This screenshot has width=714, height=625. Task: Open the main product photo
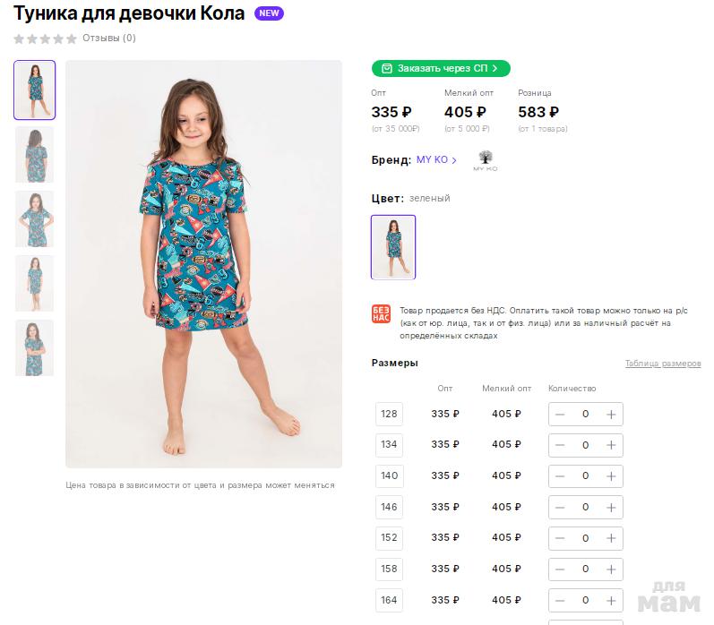click(203, 264)
